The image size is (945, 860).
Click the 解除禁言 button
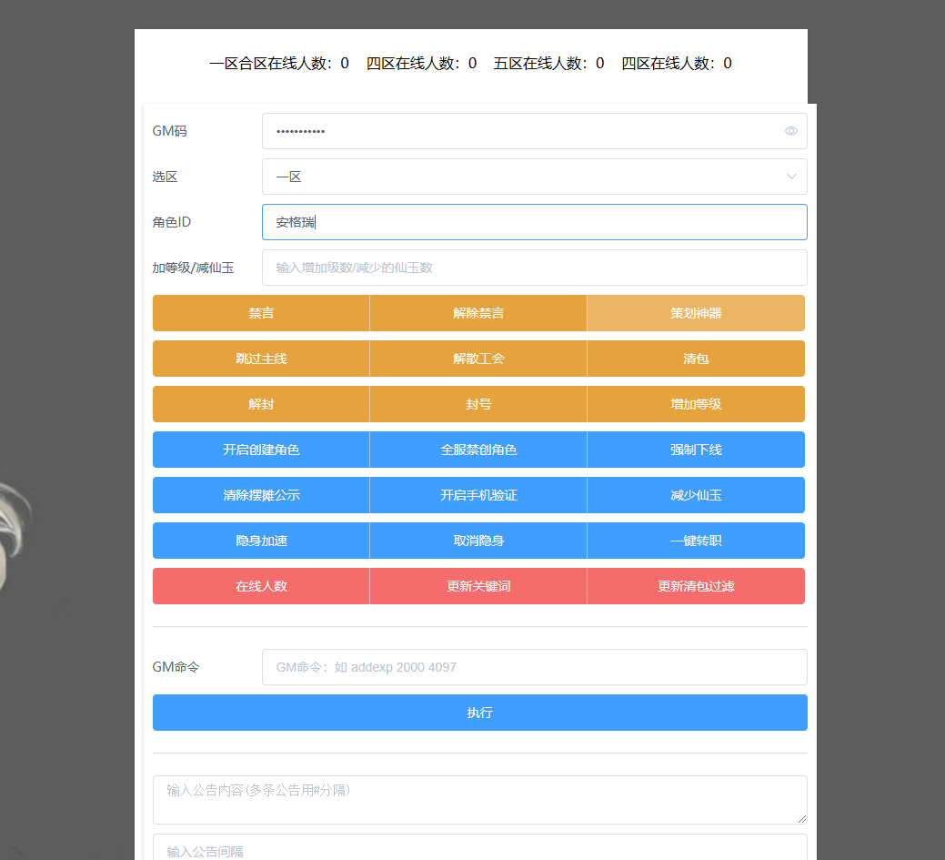(x=478, y=313)
